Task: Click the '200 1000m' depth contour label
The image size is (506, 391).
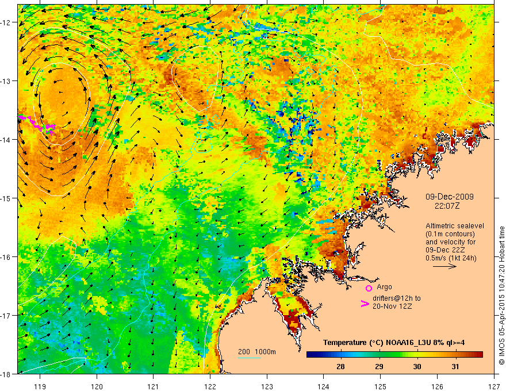Action: 257,352
